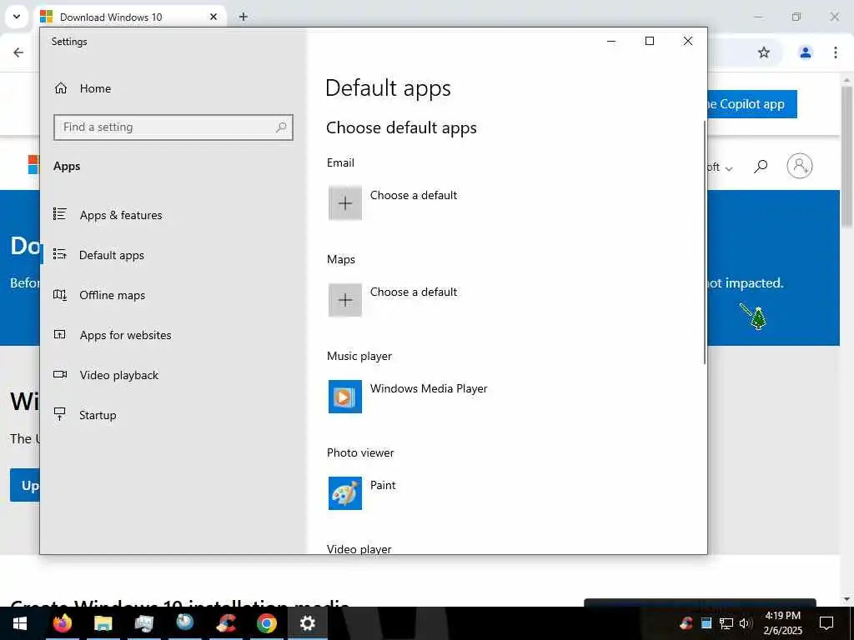Click the magnifier icon in settings search
Screen dimensions: 854x640
[281, 127]
